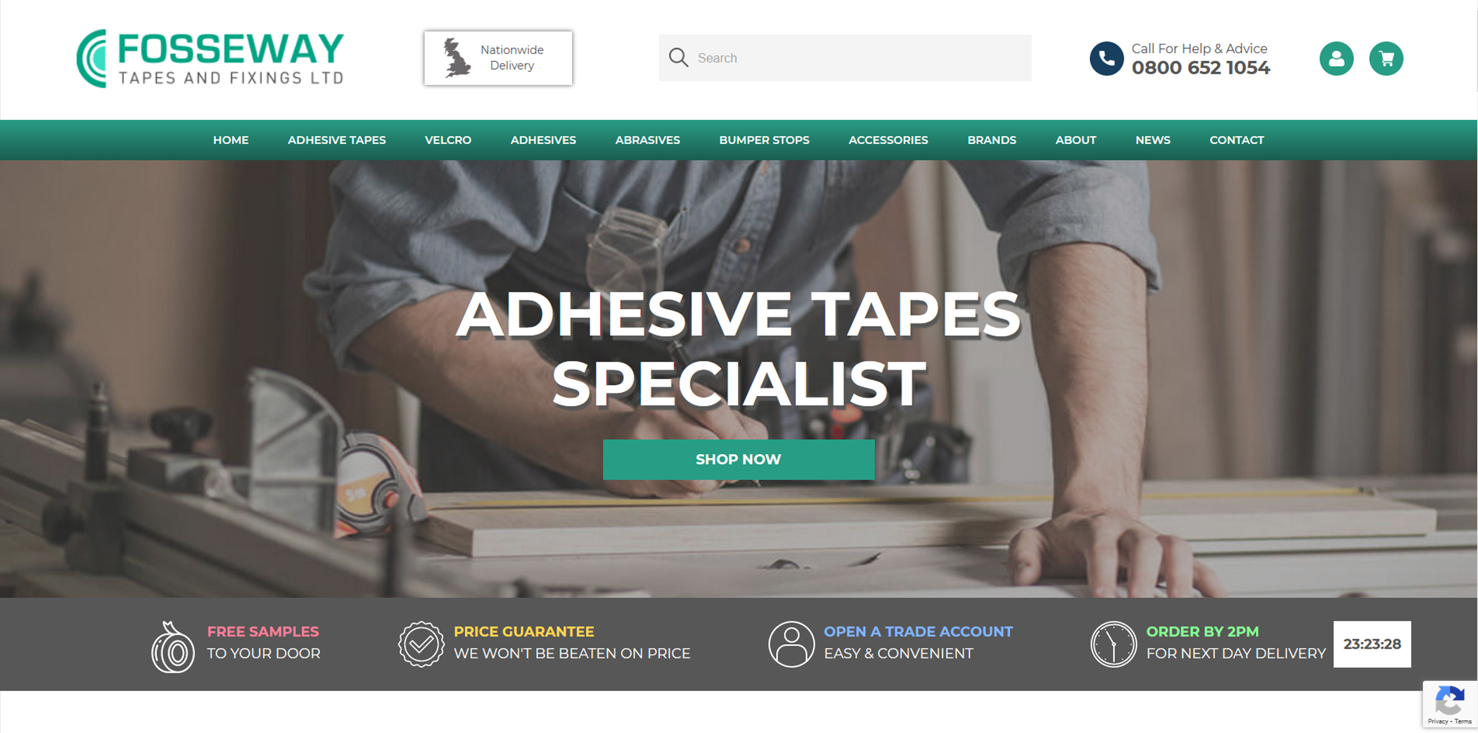Click into the Search input field
Screen dimensions: 1478x733
click(x=845, y=58)
